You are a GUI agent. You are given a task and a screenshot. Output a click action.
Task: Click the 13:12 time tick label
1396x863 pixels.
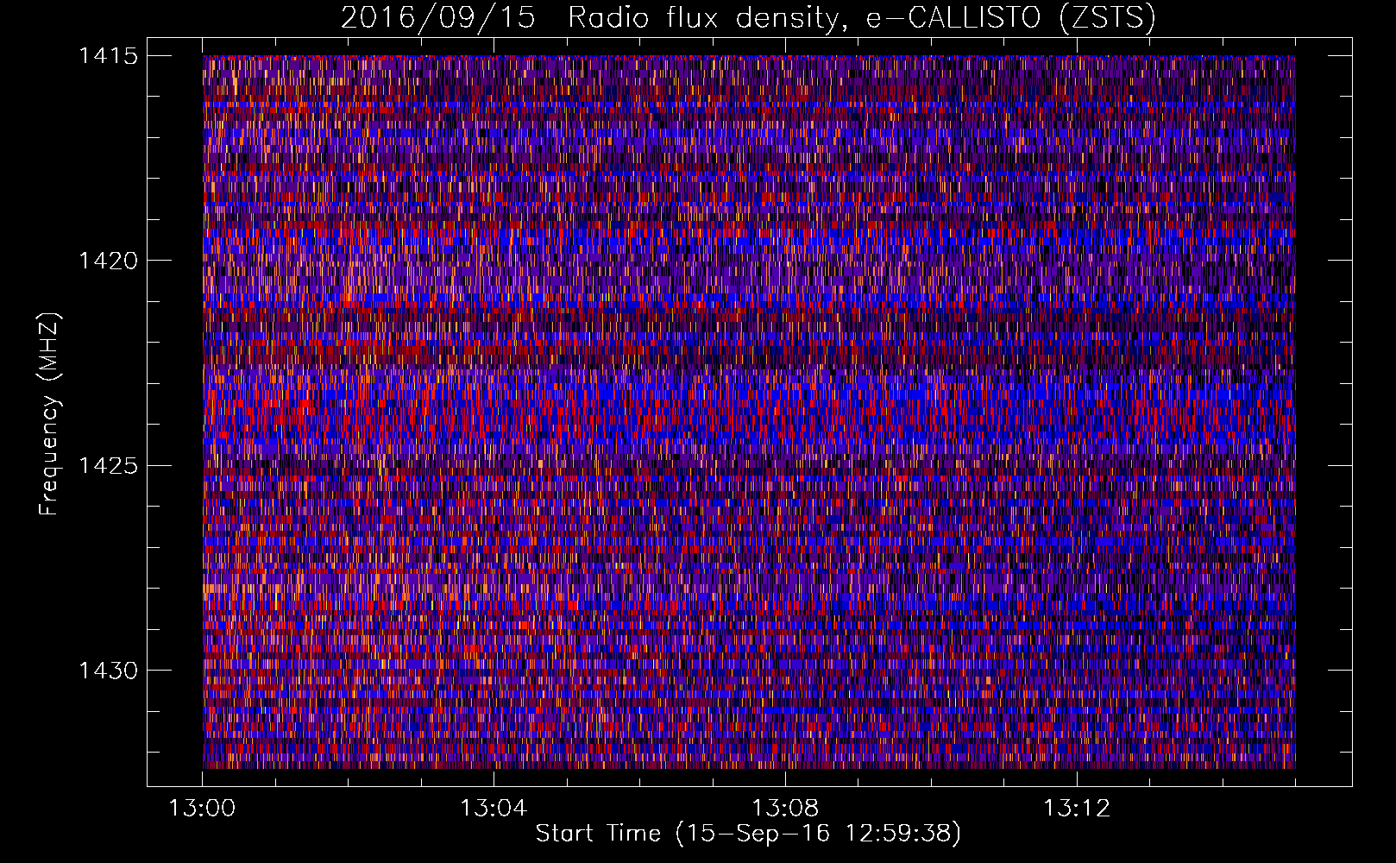[x=1077, y=809]
